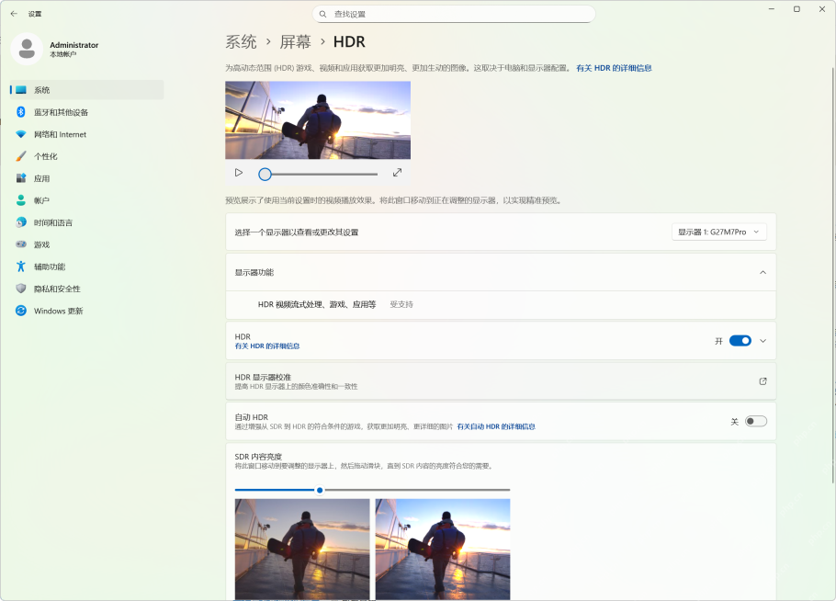Image resolution: width=836 pixels, height=601 pixels.
Task: Click the preview video seek slider
Action: point(318,174)
